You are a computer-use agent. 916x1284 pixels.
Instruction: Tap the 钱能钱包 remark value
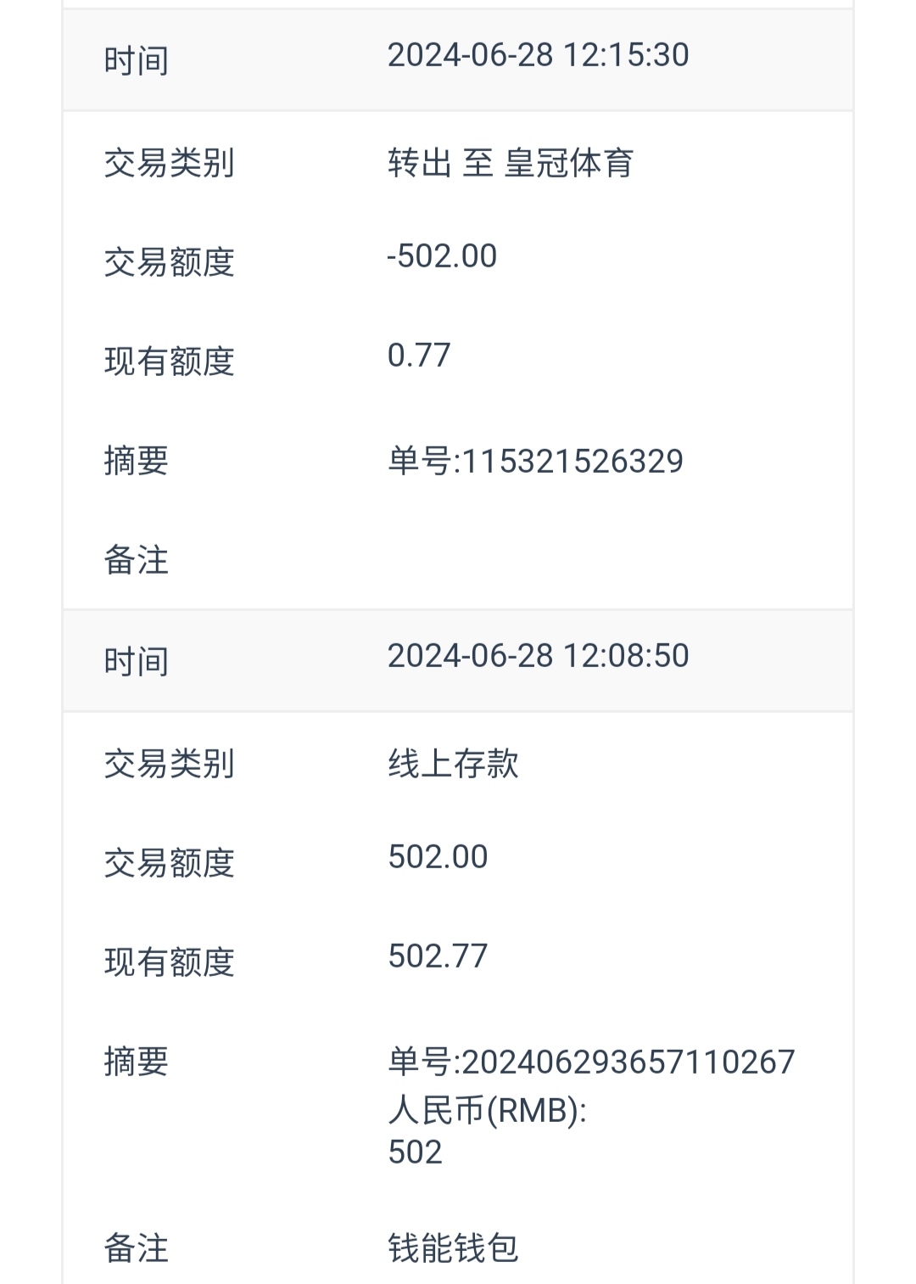[x=453, y=1248]
